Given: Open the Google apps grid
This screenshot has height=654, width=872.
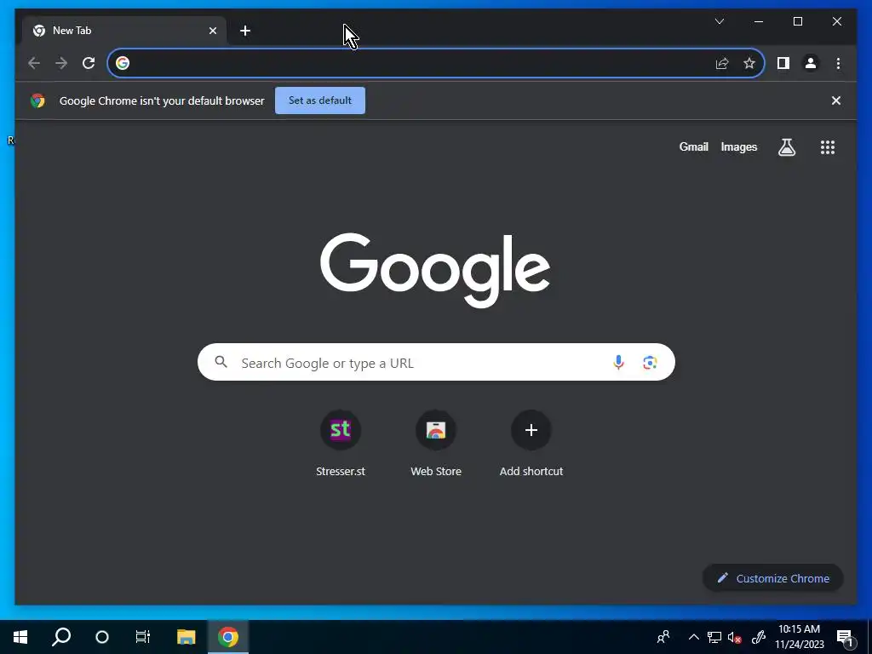Looking at the screenshot, I should [828, 147].
